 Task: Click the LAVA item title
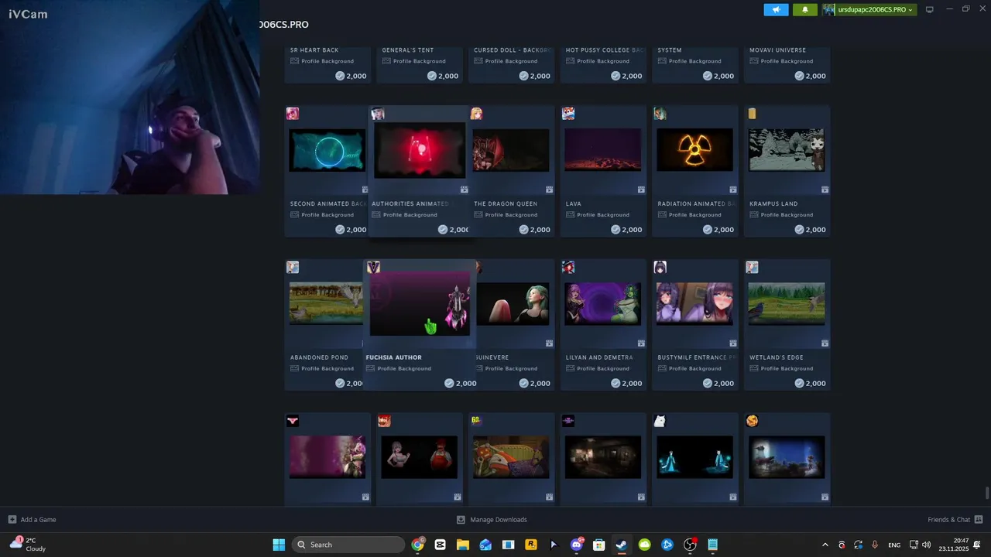click(x=574, y=204)
